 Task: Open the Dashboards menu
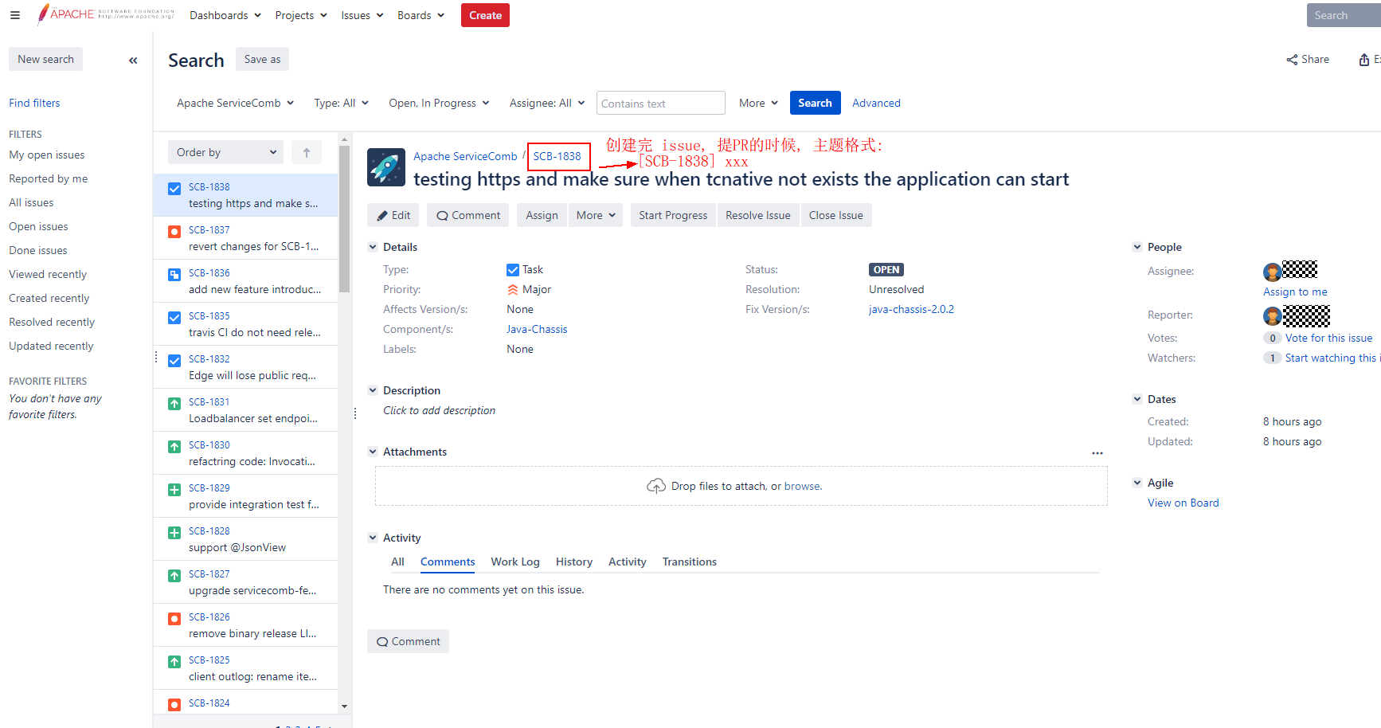pos(225,15)
